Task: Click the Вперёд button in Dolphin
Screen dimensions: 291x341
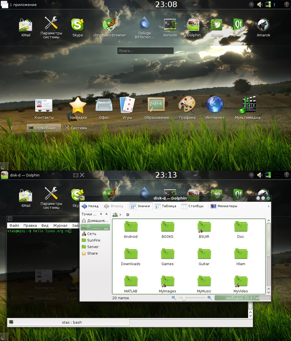Action: pyautogui.click(x=114, y=206)
